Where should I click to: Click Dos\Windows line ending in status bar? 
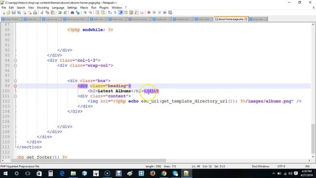pos(261,166)
